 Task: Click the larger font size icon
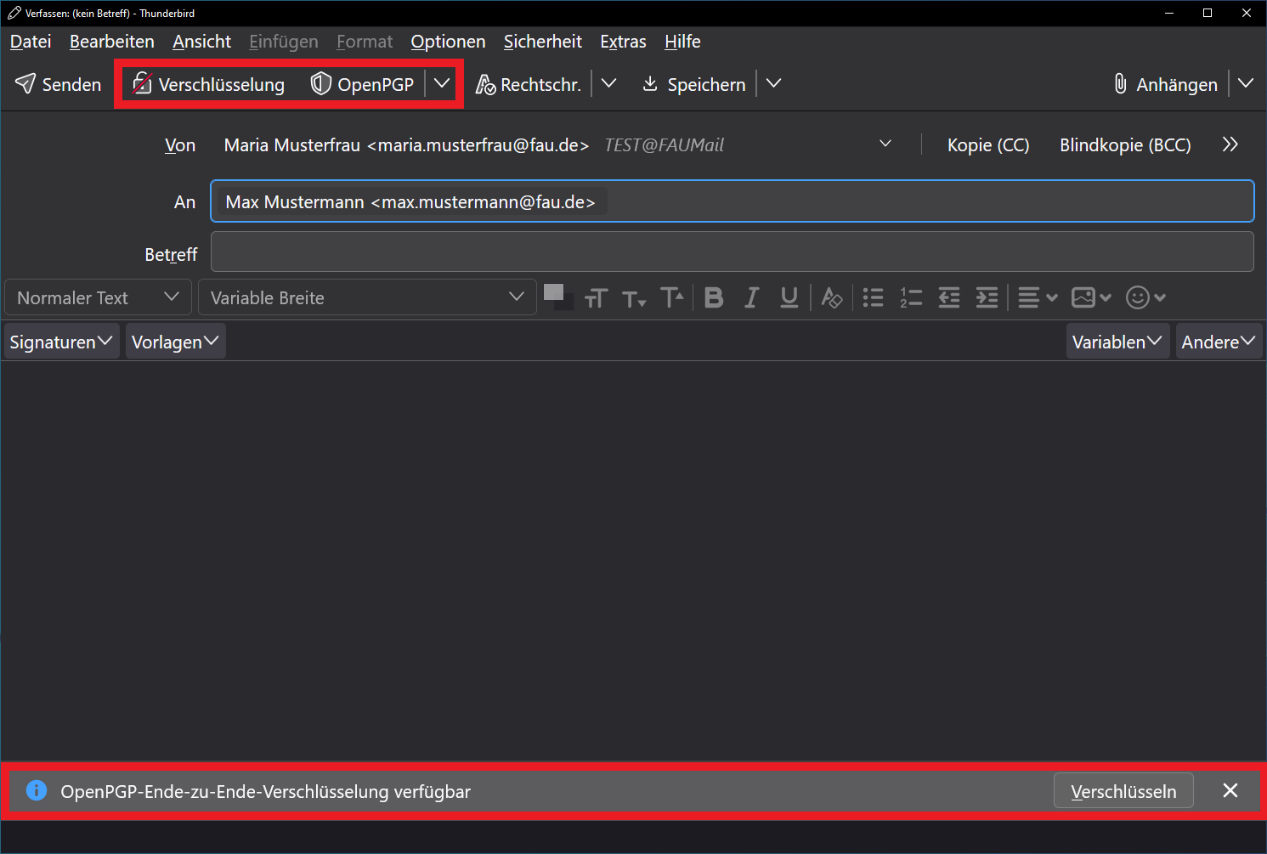pos(671,297)
